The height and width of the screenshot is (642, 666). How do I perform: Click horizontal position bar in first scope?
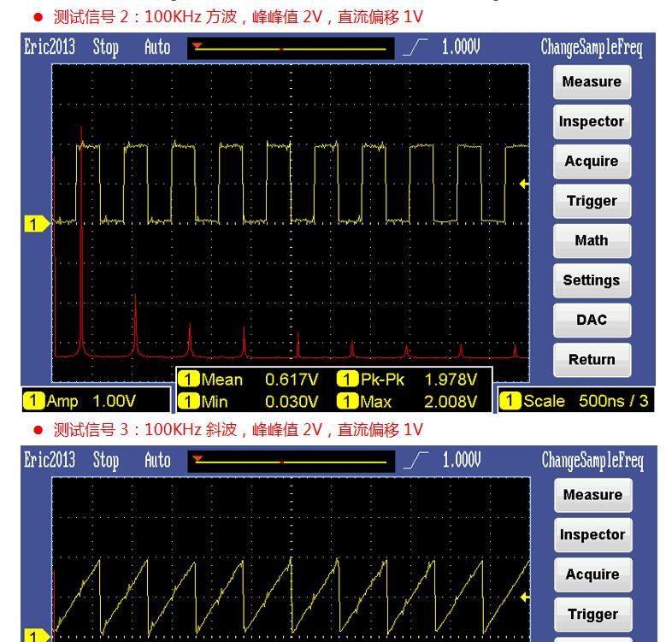click(x=291, y=49)
